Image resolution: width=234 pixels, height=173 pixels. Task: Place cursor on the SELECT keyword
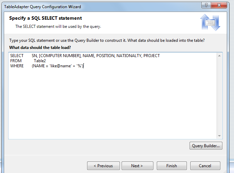pyautogui.click(x=17, y=56)
